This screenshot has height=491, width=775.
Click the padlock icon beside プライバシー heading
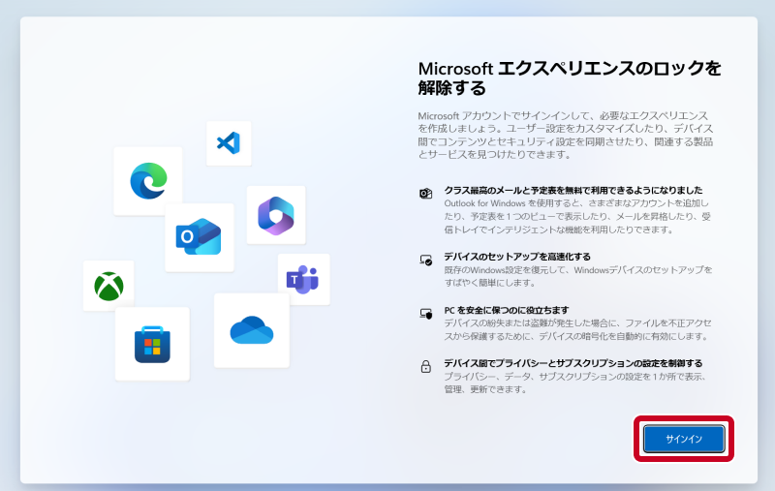point(425,366)
